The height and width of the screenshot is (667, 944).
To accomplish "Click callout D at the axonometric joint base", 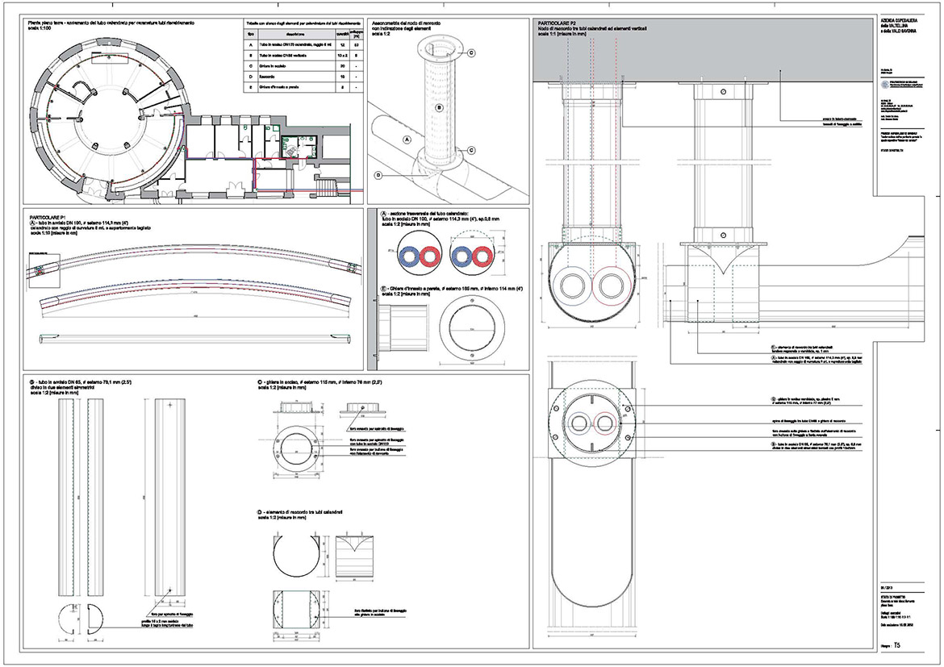I will coord(378,174).
